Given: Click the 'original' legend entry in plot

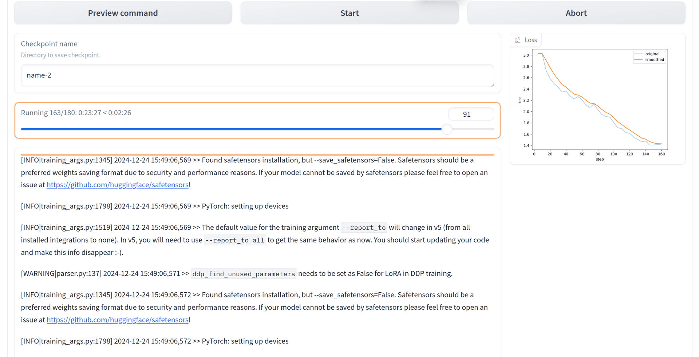Looking at the screenshot, I should [x=650, y=54].
